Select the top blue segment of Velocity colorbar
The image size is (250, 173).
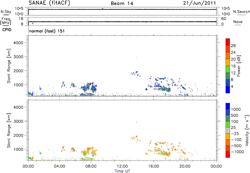point(228,106)
